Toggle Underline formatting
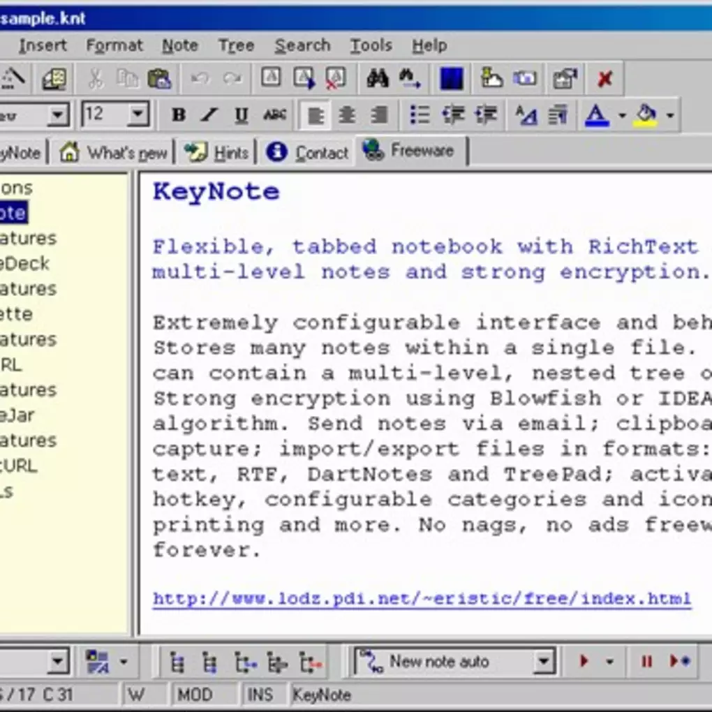The width and height of the screenshot is (712, 712). click(242, 115)
